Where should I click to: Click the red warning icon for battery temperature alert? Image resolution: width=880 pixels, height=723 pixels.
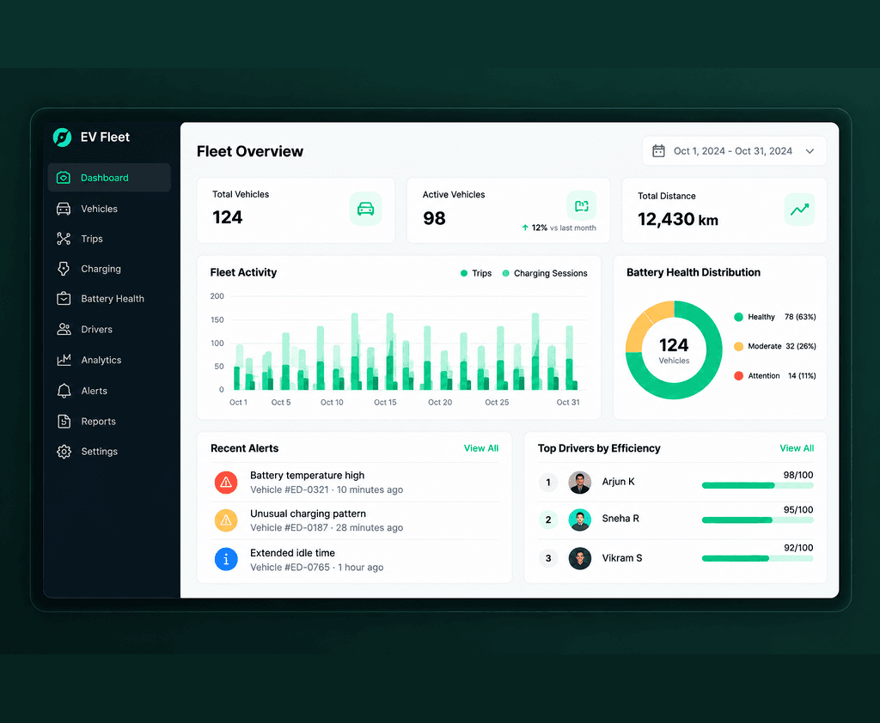point(226,483)
